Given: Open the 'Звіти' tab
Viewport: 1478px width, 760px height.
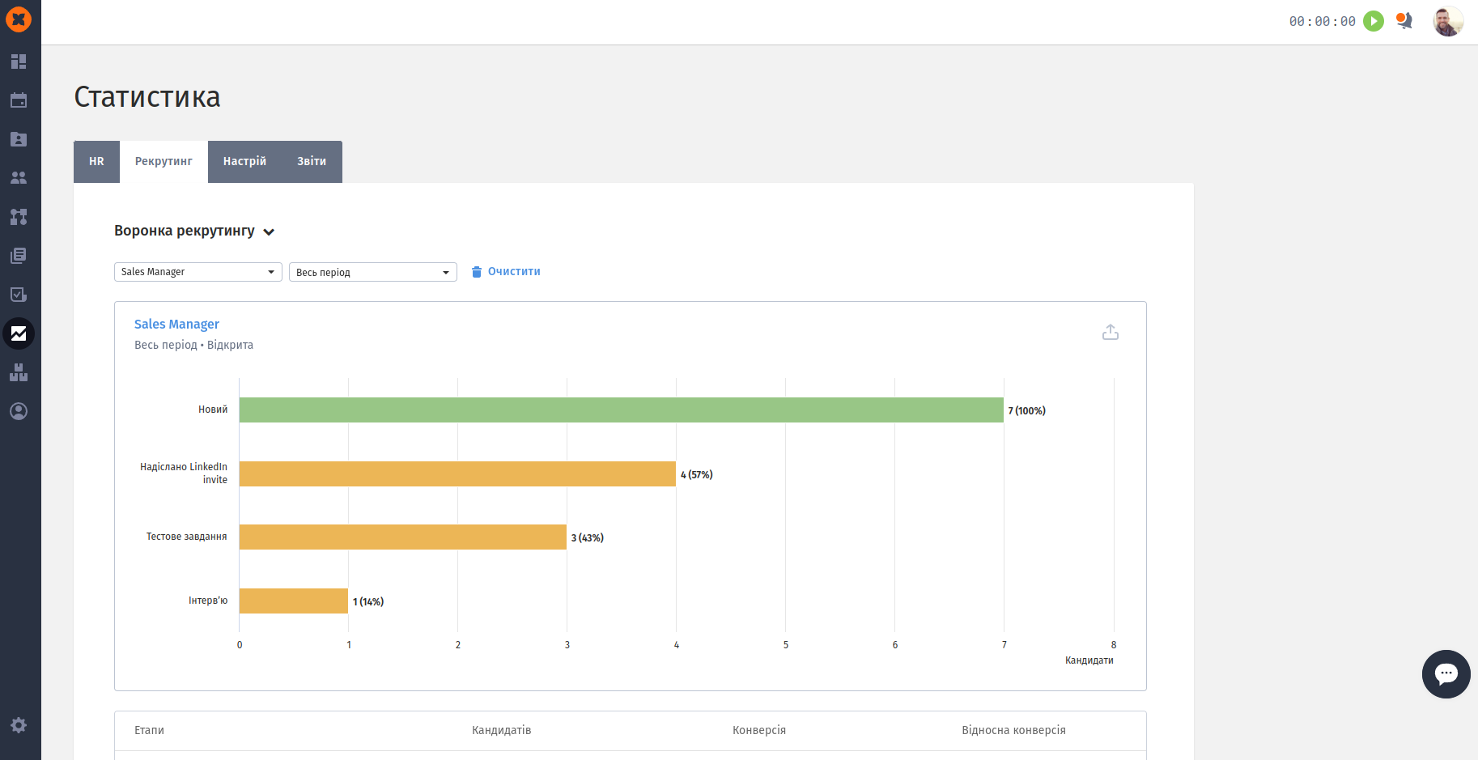Looking at the screenshot, I should click(x=312, y=162).
